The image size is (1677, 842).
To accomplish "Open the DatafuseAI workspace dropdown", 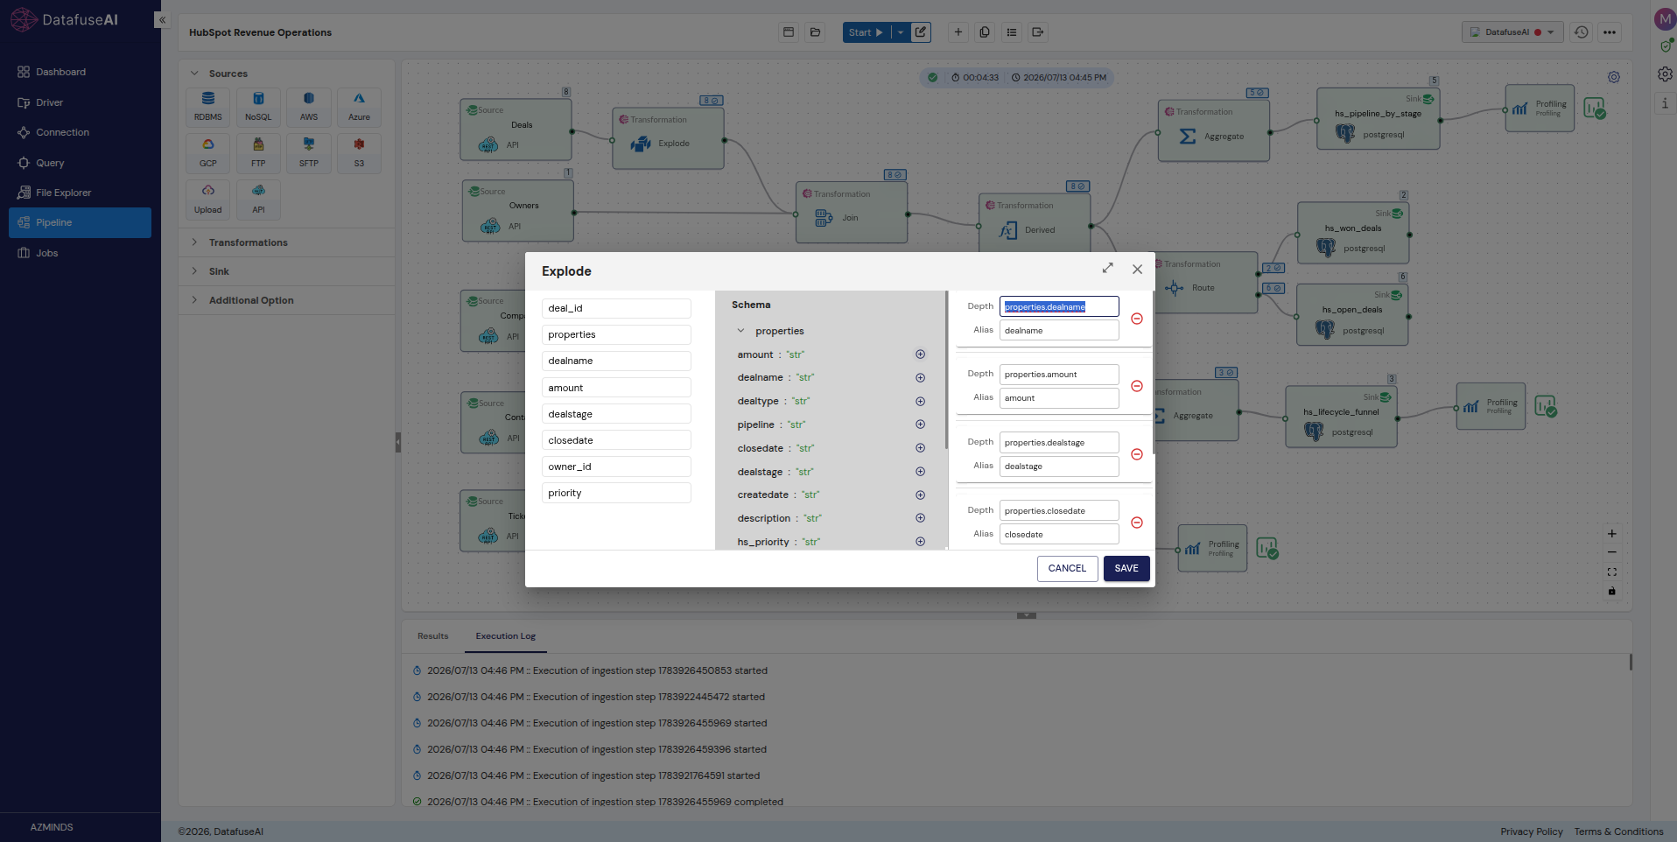I will pyautogui.click(x=1512, y=32).
